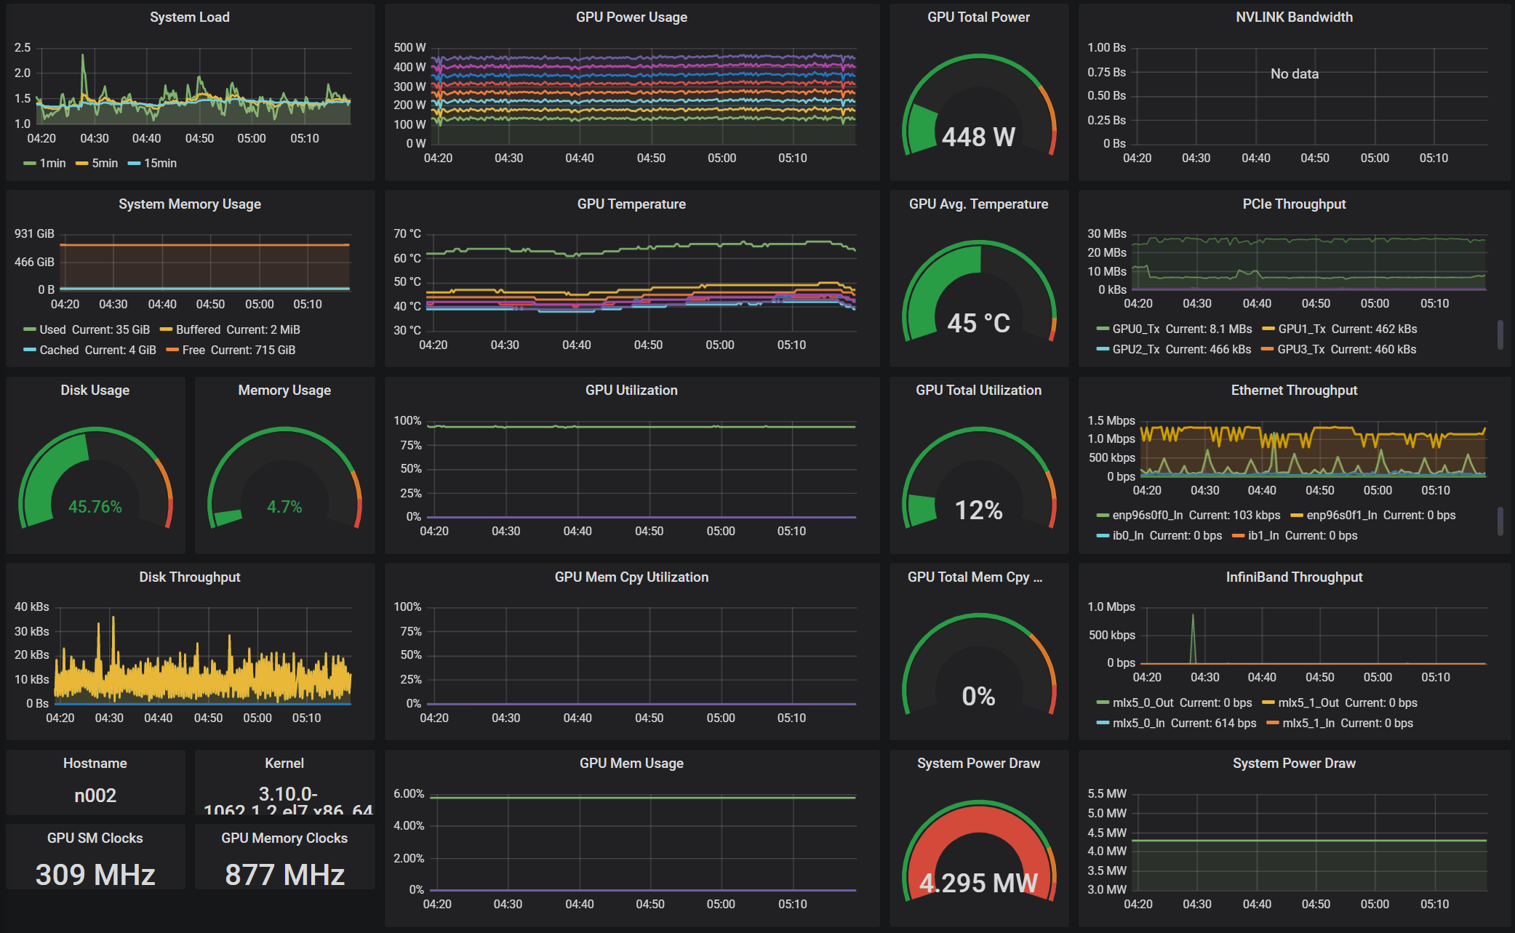Click the GPU3_Tx legend entry
This screenshot has height=933, width=1515.
tap(1300, 349)
